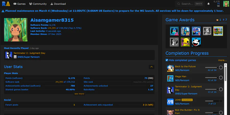Open the Download menu
230x115 pixels.
pos(58,4)
